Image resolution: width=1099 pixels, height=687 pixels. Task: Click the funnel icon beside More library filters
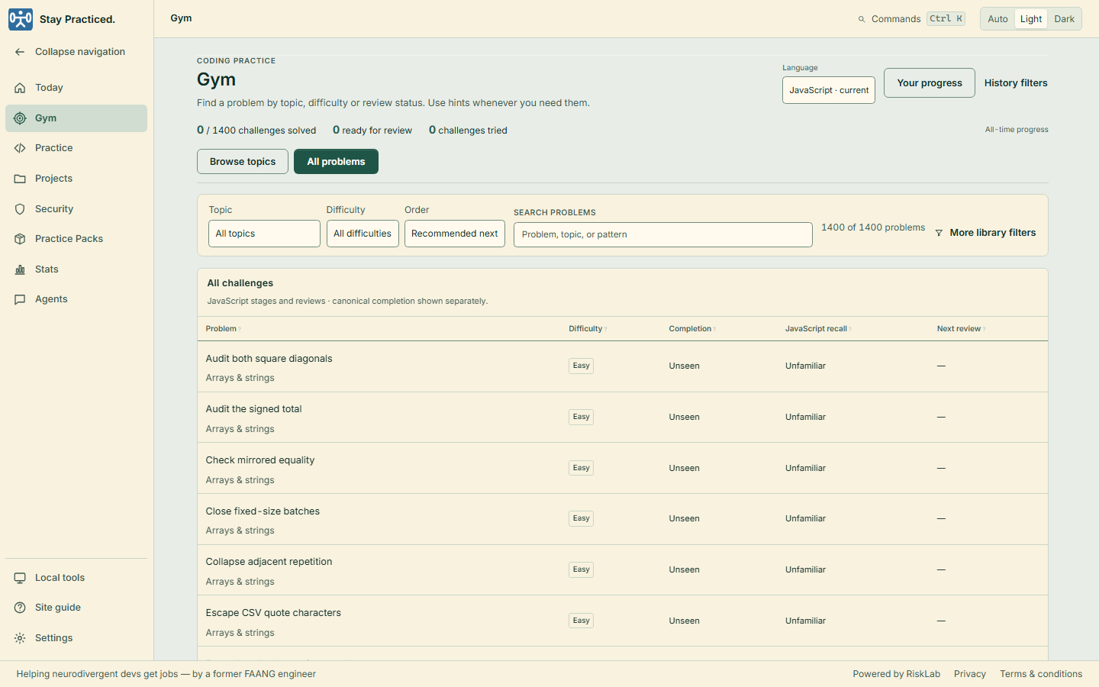[939, 233]
